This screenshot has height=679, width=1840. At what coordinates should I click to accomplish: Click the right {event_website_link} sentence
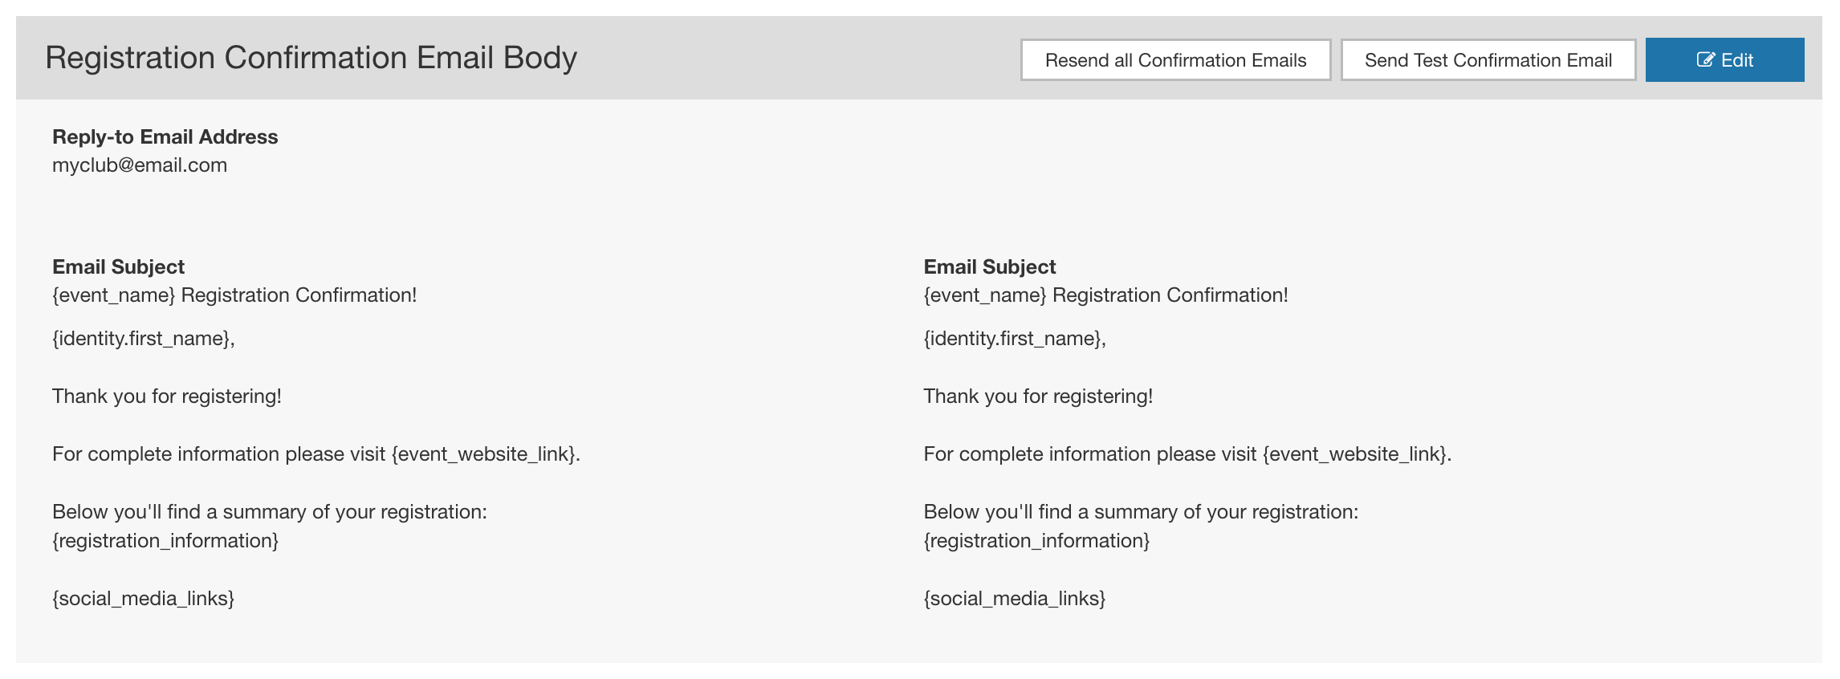point(1187,454)
